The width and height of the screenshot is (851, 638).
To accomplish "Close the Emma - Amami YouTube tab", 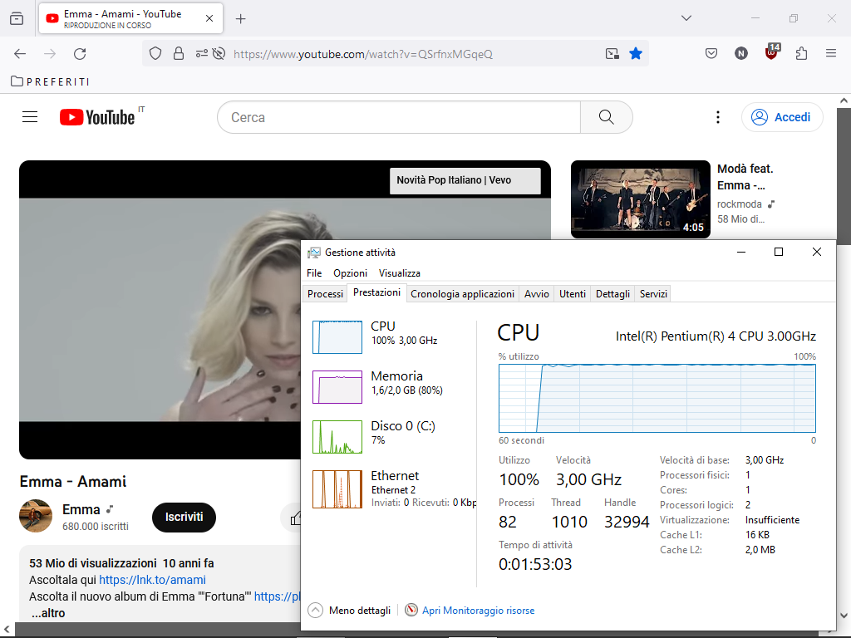I will pos(209,18).
